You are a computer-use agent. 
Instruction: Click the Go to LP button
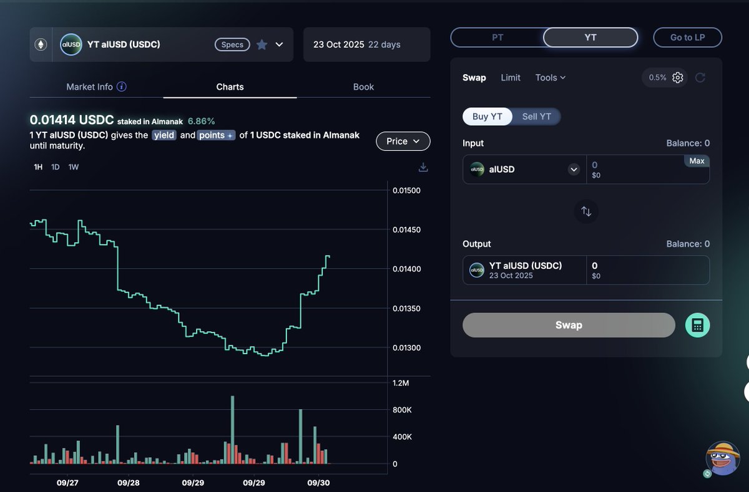tap(687, 37)
